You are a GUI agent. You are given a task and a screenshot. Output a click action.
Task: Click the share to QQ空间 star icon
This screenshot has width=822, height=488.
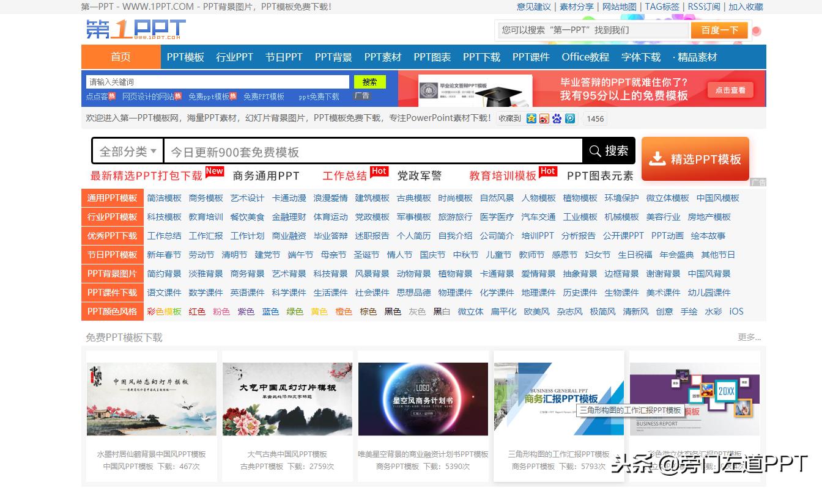[531, 118]
